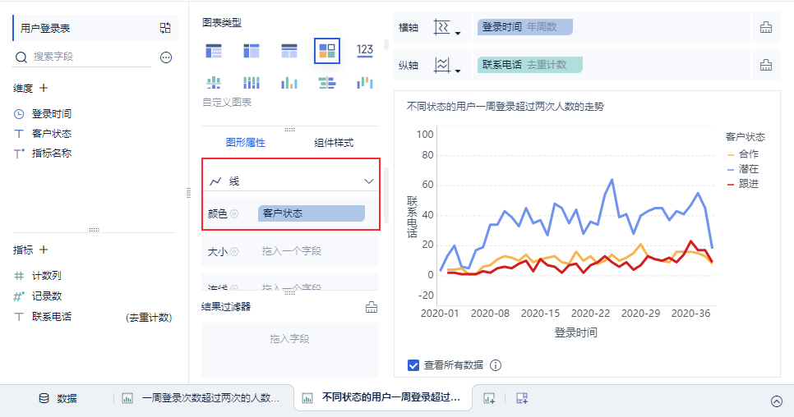Viewport: 794px width, 417px height.
Task: Add a new component from bottom tab bar
Action: pyautogui.click(x=489, y=398)
